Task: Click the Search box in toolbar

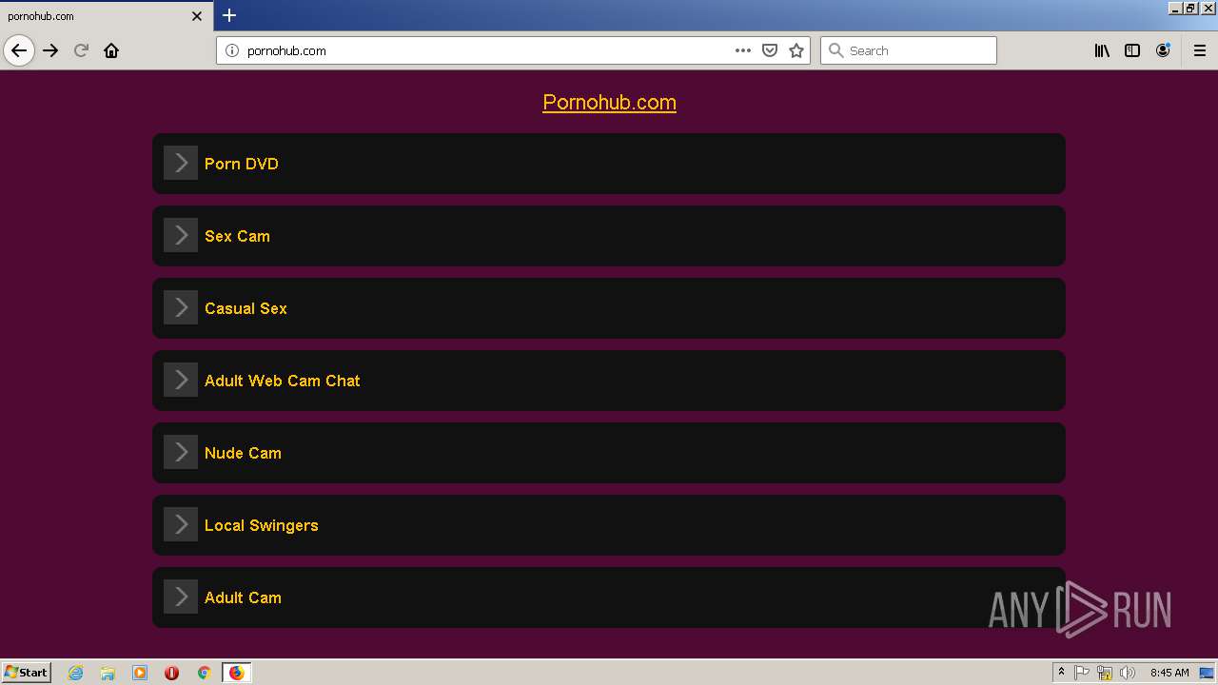Action: click(x=909, y=50)
